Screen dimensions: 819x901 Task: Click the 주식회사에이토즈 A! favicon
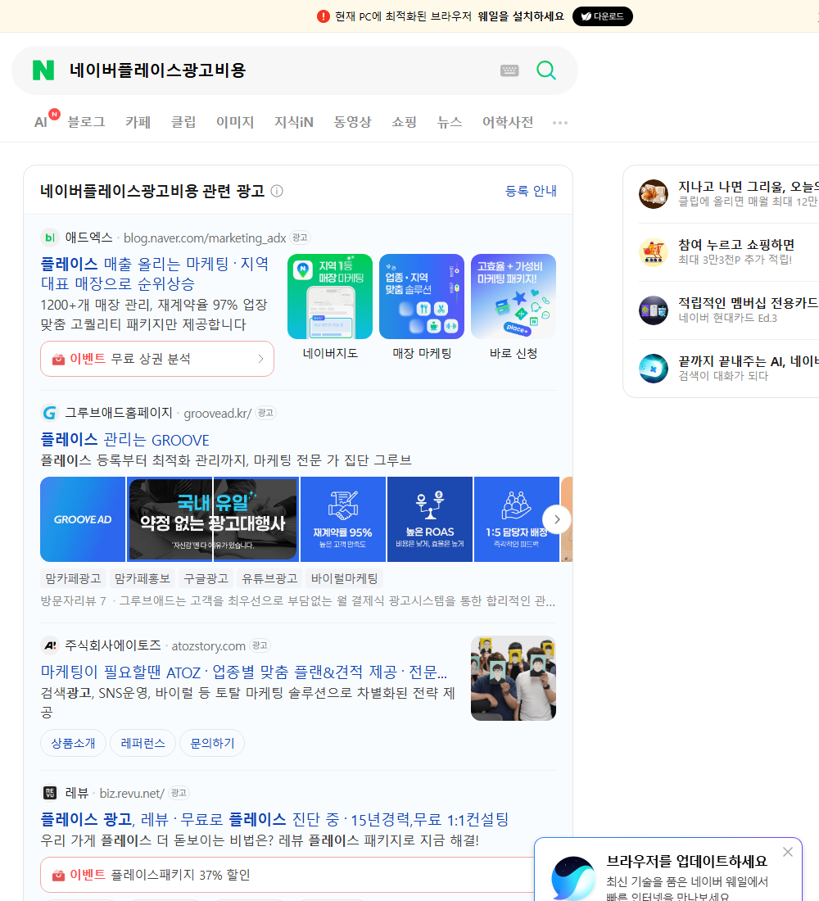(x=50, y=645)
